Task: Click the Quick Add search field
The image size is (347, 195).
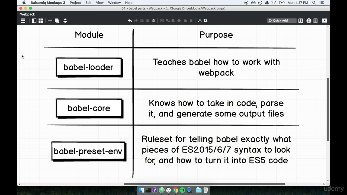Action: tap(282, 21)
